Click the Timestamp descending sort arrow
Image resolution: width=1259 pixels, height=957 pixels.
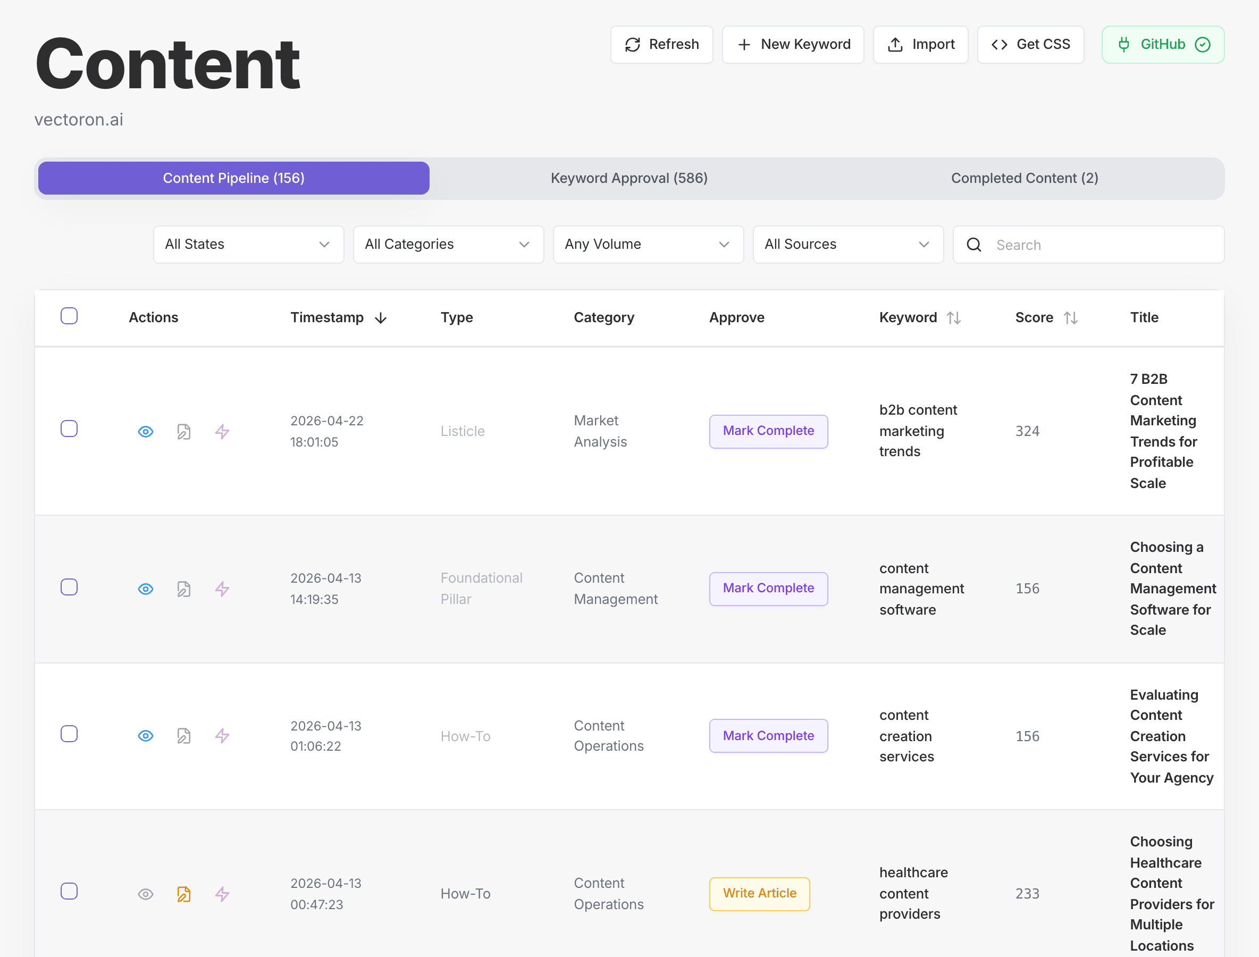click(x=381, y=318)
